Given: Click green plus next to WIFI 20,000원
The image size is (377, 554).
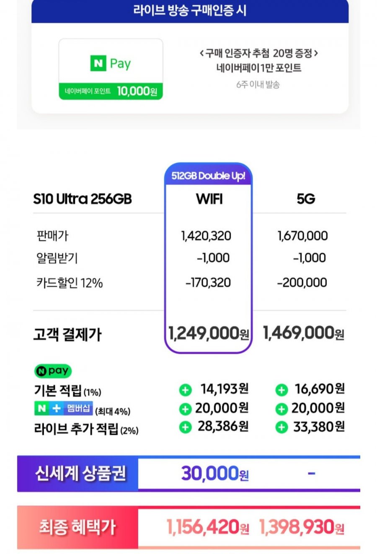Looking at the screenshot, I should [185, 409].
